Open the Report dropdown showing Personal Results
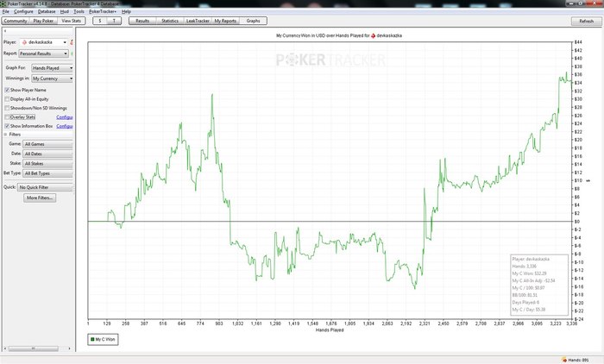Screen dimensions: 604x364 tap(43, 53)
